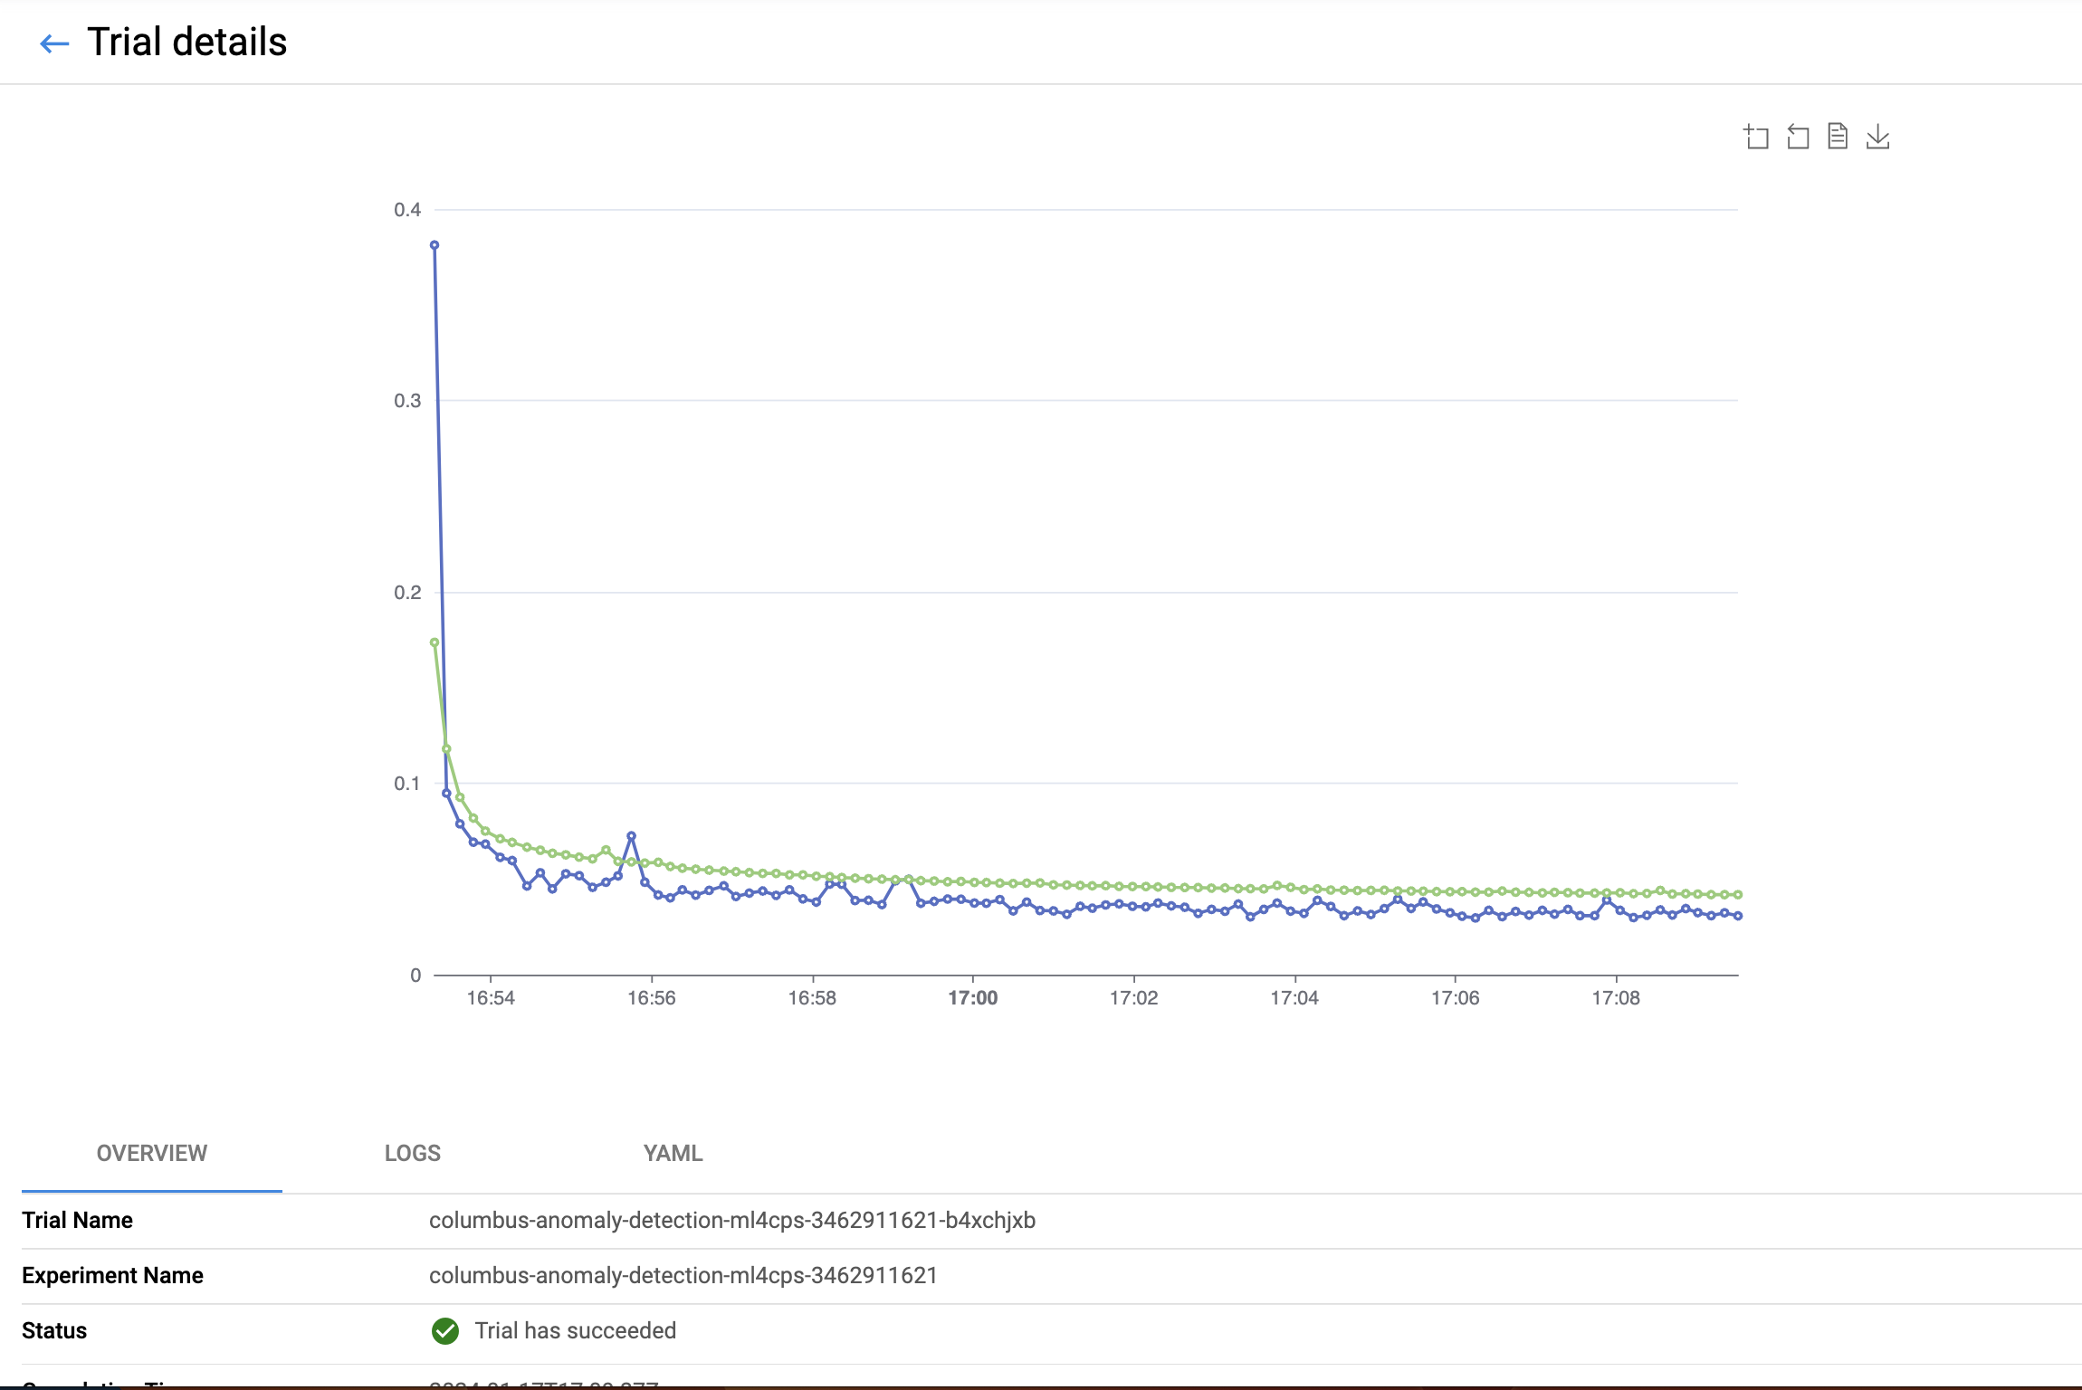Open the chart data view
Viewport: 2082px width, 1390px height.
pyautogui.click(x=1838, y=137)
